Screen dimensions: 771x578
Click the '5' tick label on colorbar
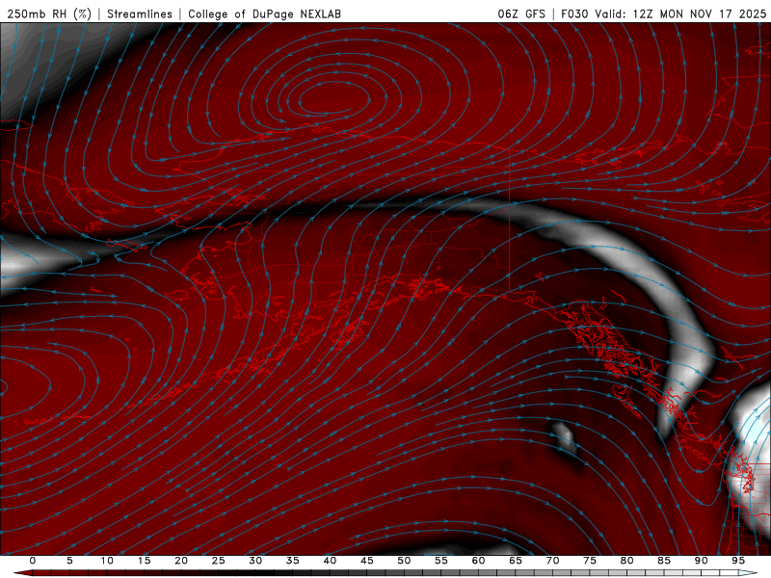click(x=69, y=561)
